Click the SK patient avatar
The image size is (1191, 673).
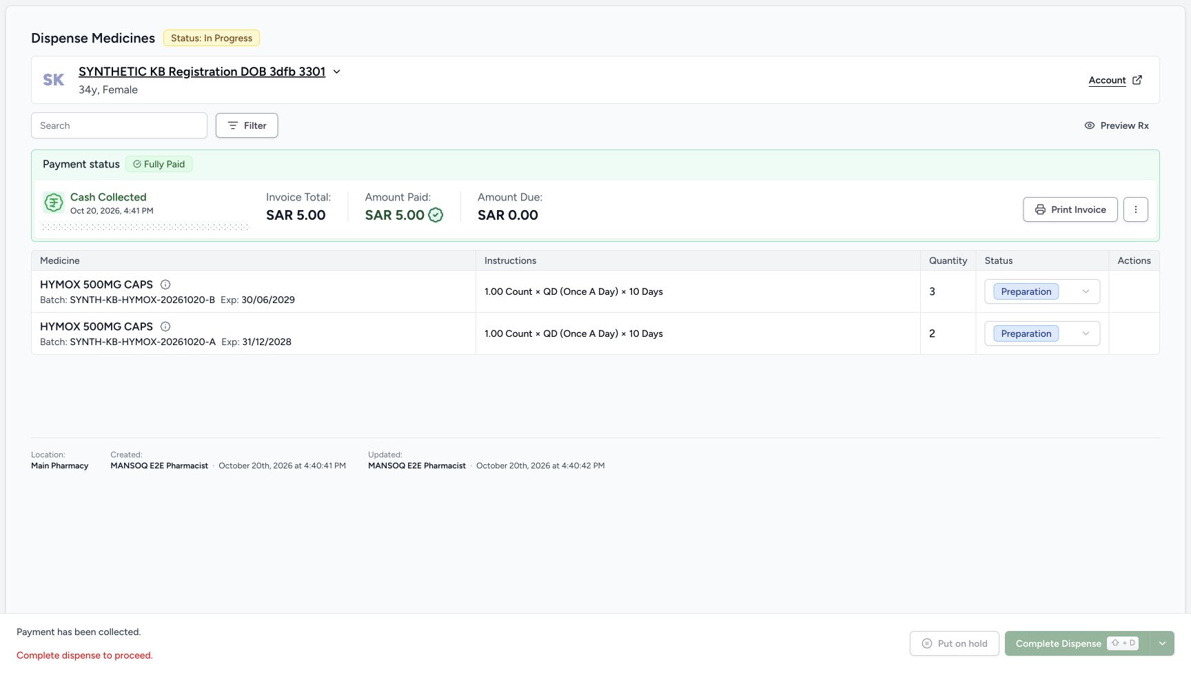coord(54,80)
